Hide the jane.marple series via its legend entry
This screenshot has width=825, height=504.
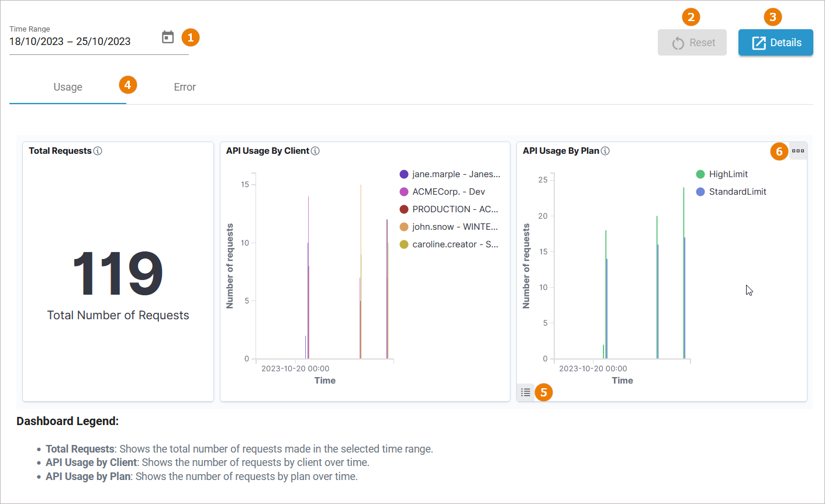pyautogui.click(x=450, y=174)
